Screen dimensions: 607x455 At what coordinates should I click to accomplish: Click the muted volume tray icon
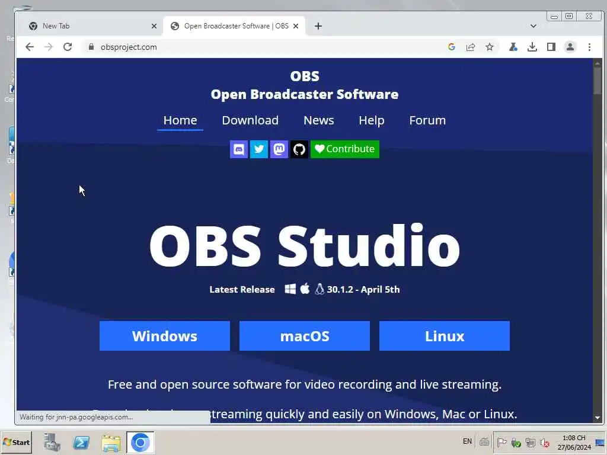[x=545, y=443]
